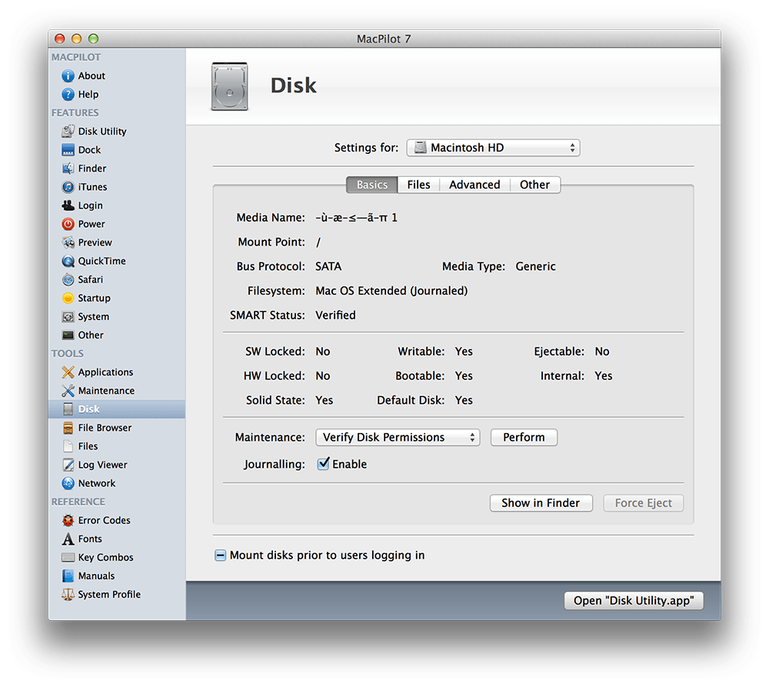Click the large Disk drive header icon
This screenshot has width=769, height=687.
(229, 86)
